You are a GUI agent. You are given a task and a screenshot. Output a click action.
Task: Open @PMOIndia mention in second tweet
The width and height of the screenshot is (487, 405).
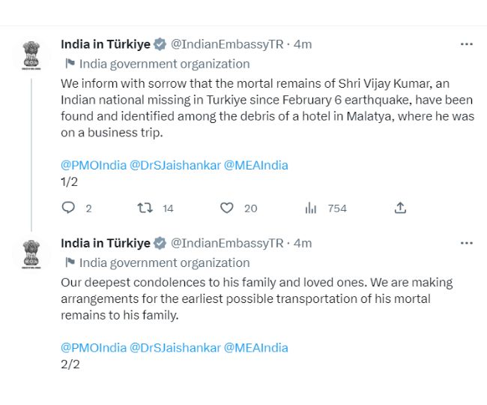(94, 347)
